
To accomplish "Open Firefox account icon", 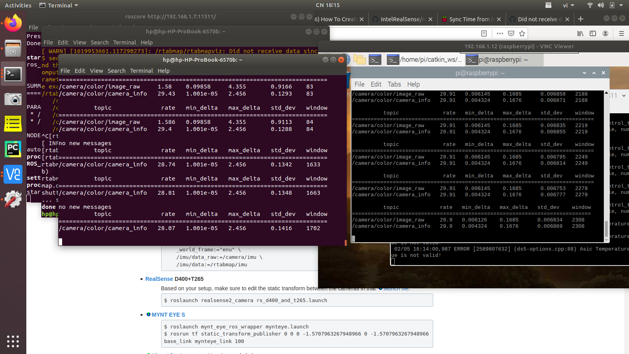I will click(x=605, y=33).
